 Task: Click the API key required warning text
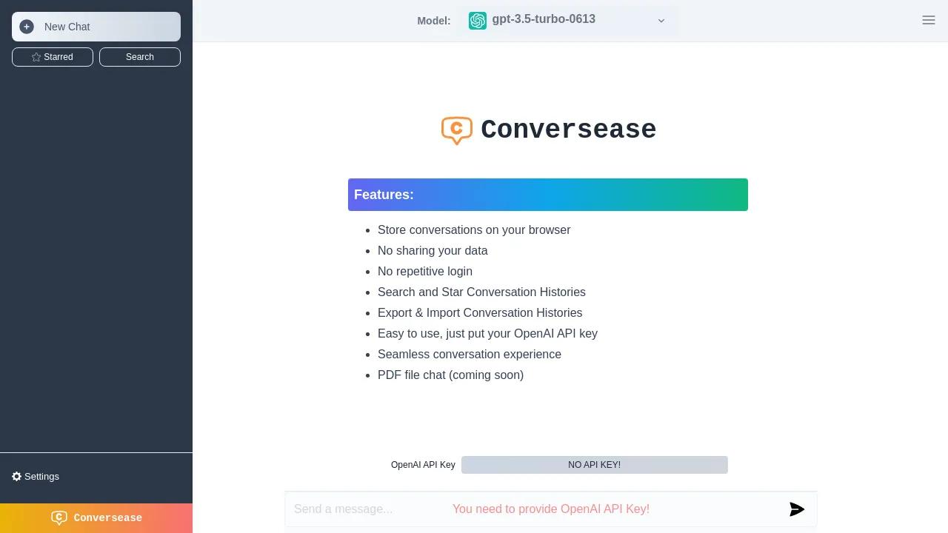pyautogui.click(x=550, y=509)
